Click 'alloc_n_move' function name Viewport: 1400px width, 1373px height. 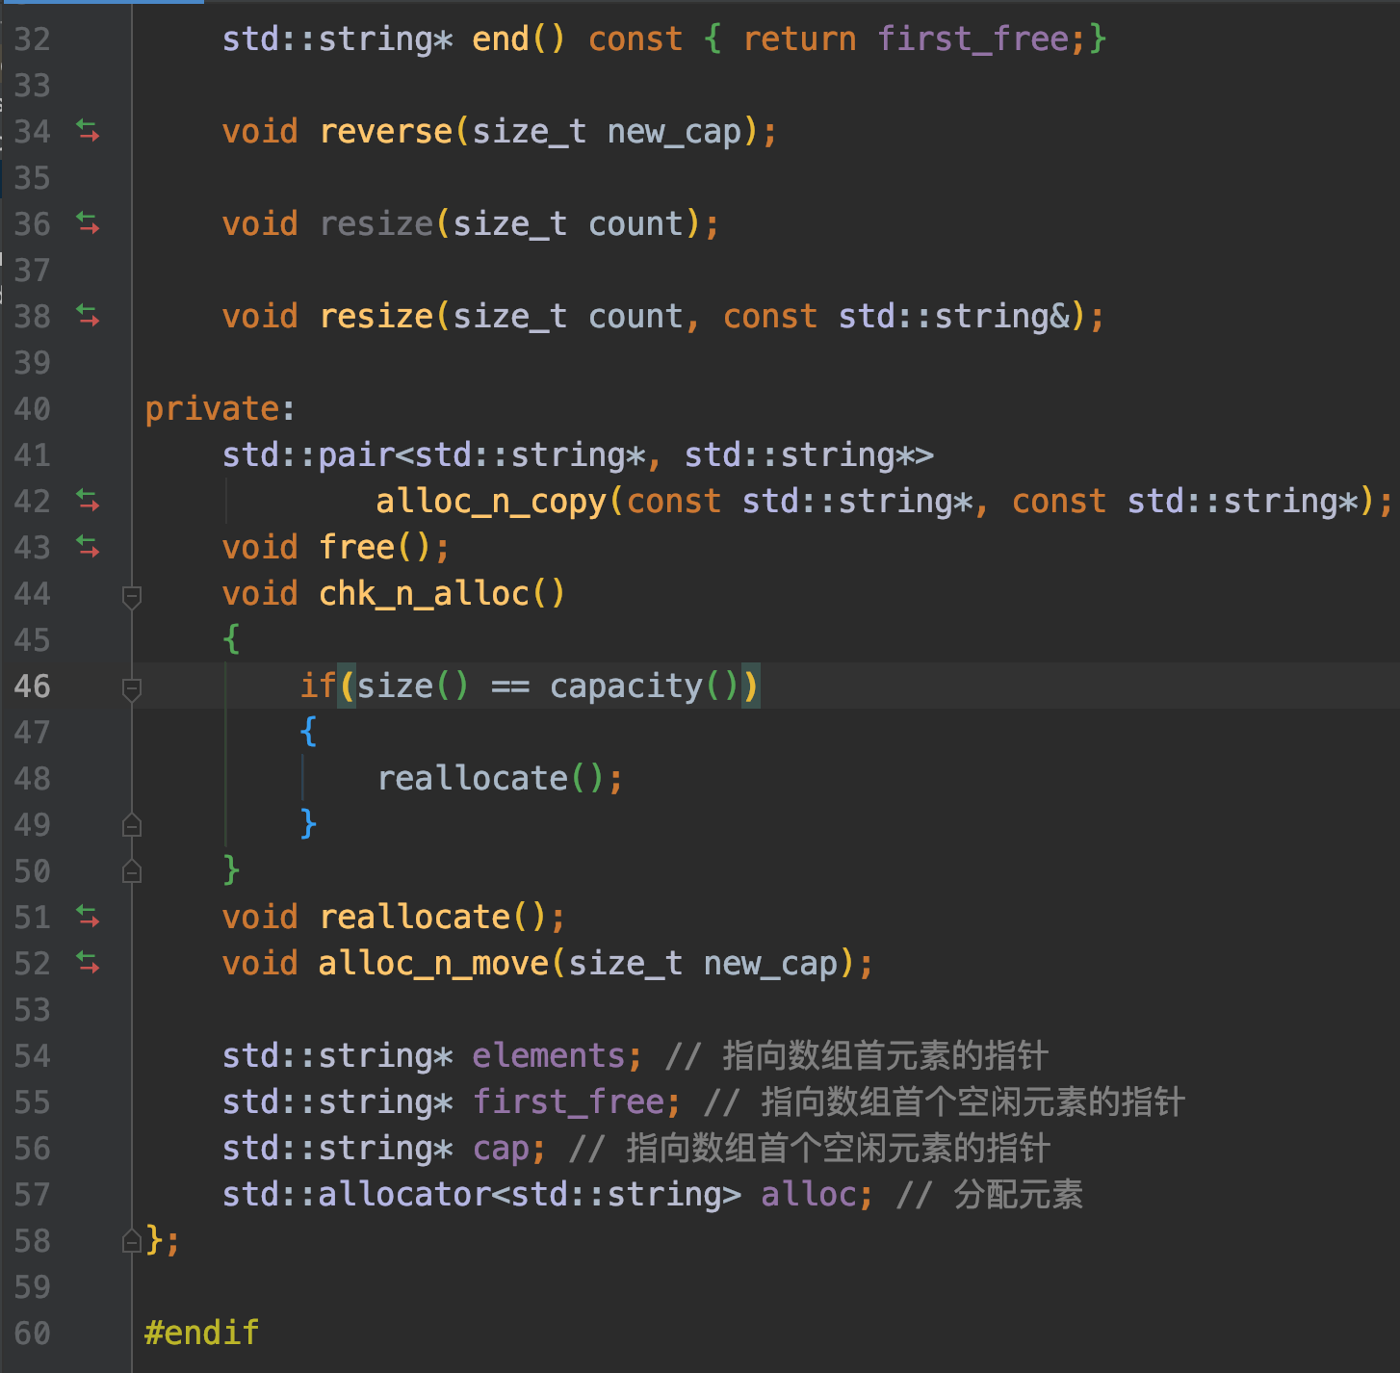433,963
